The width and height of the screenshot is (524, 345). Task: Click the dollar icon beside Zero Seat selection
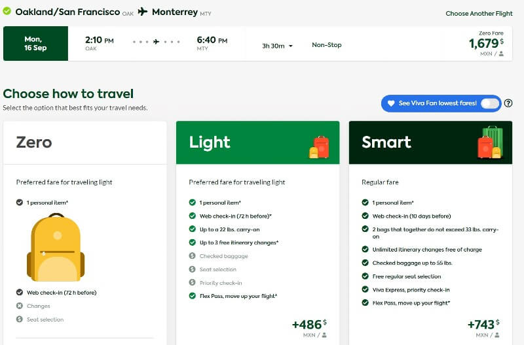pos(20,320)
